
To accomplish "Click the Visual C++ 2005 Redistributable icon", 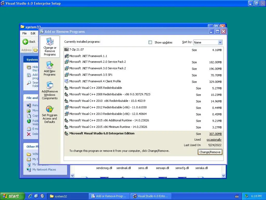I will coord(66,88).
